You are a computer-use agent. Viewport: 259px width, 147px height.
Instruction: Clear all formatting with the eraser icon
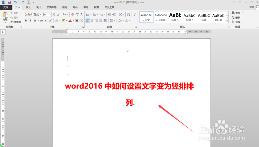tap(73, 15)
